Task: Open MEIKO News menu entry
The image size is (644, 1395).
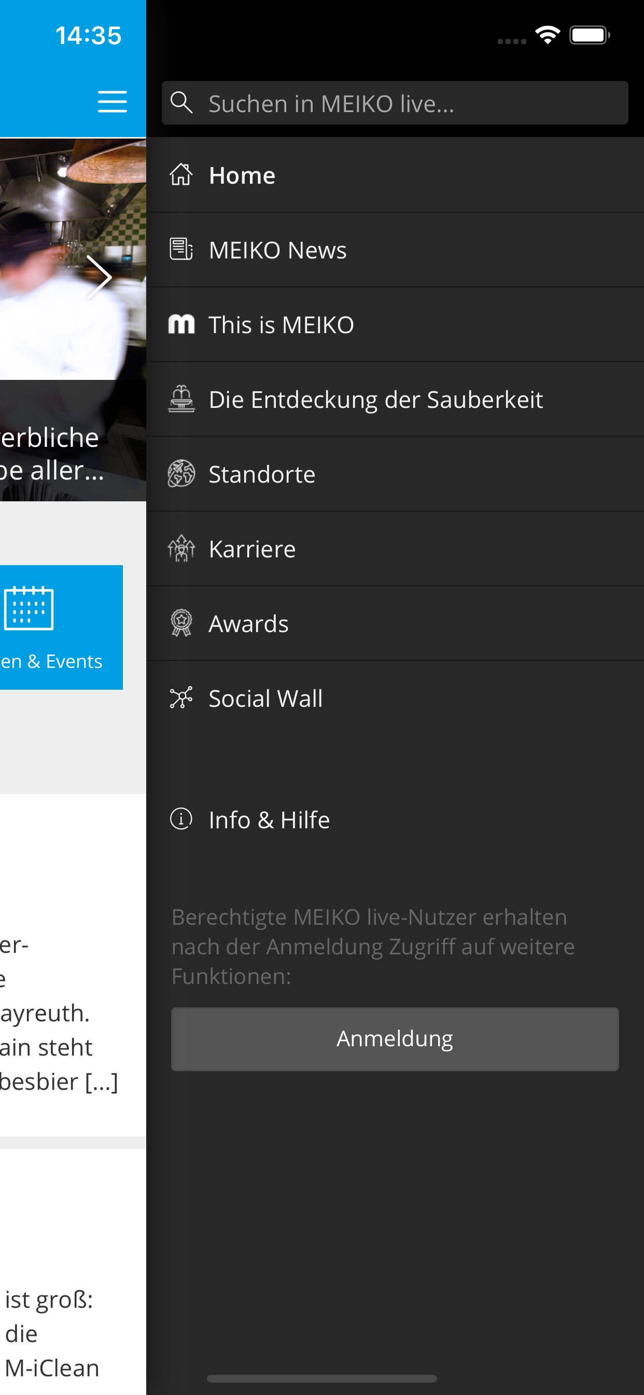Action: [x=395, y=250]
